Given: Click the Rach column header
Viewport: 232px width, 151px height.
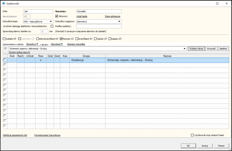Looking at the screenshot, I should click(21, 56).
